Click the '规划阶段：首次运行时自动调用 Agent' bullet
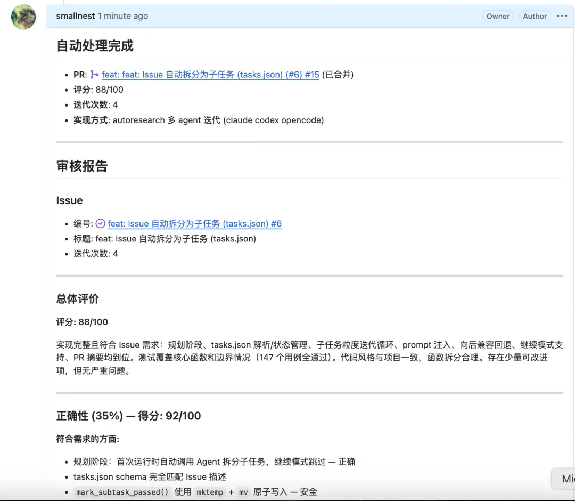This screenshot has width=575, height=501. coord(214,462)
